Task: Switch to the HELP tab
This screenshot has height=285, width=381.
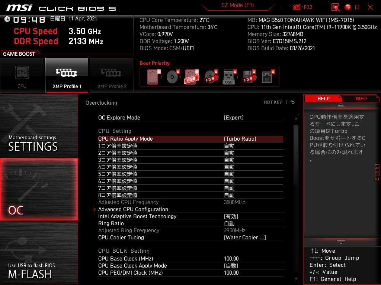Action: 323,99
